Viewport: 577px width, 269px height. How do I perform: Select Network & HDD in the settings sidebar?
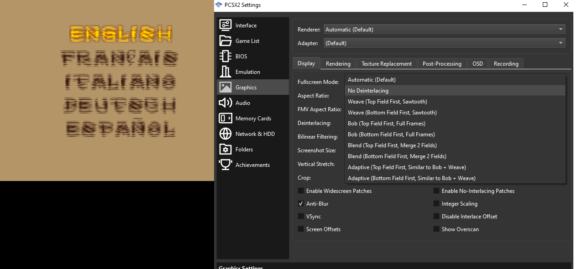point(253,134)
